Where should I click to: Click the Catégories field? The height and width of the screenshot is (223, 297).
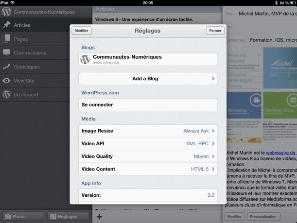pyautogui.click(x=261, y=40)
